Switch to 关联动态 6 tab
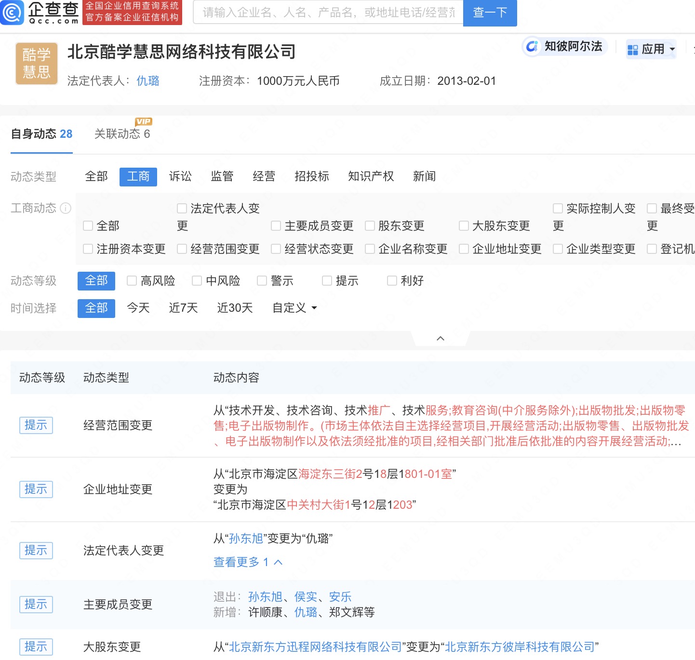The image size is (695, 660). (x=122, y=134)
